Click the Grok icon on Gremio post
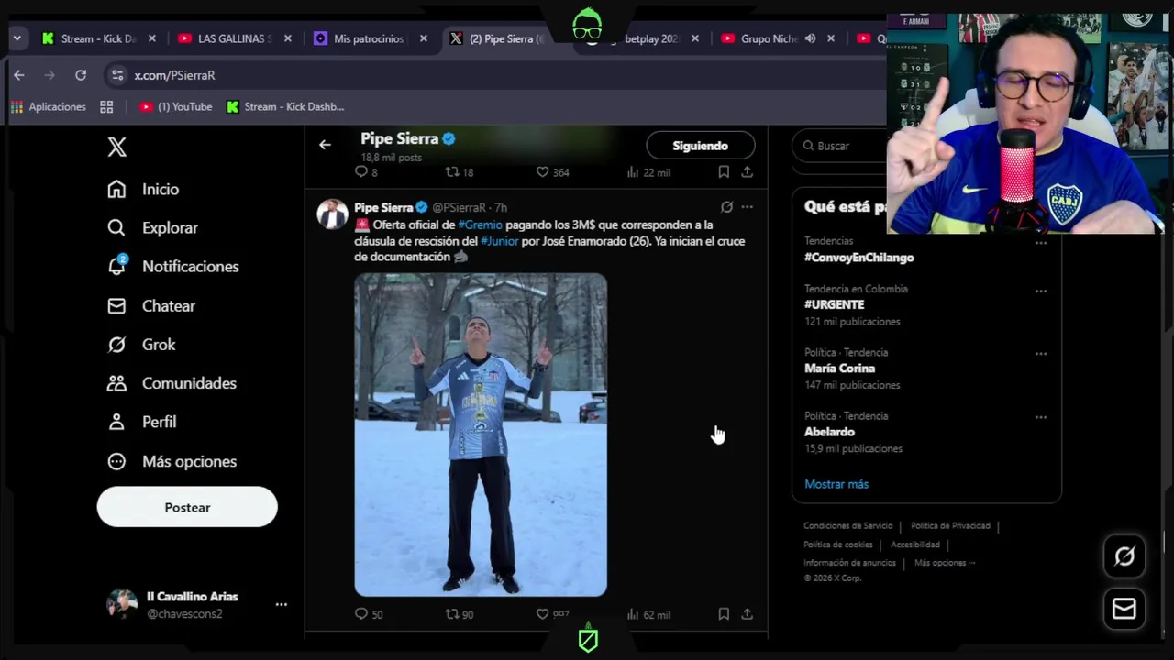The height and width of the screenshot is (660, 1174). tap(726, 207)
